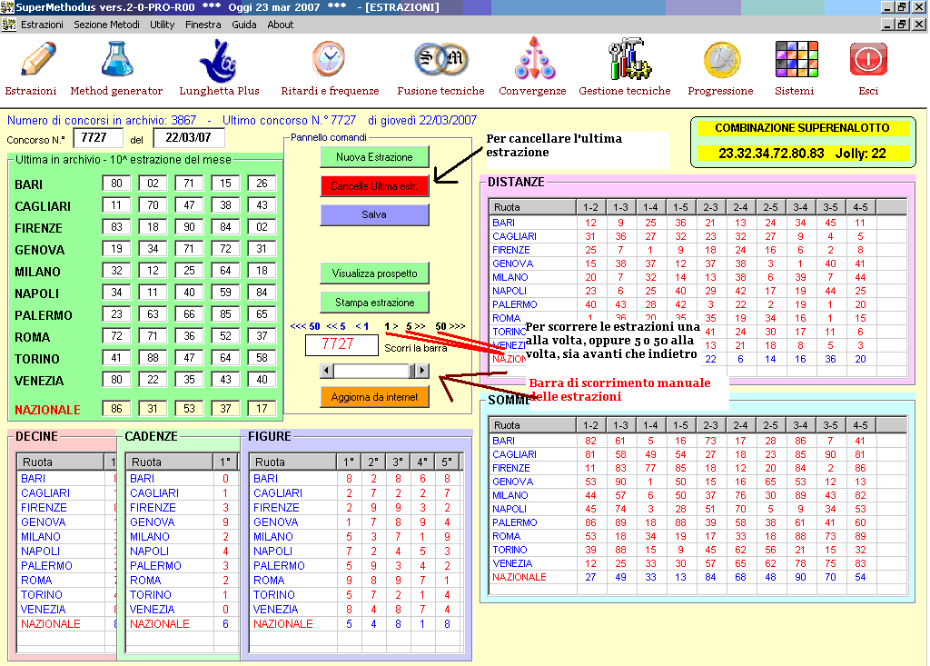
Task: Open the Ritardi e frequenze clock icon
Action: (x=329, y=59)
